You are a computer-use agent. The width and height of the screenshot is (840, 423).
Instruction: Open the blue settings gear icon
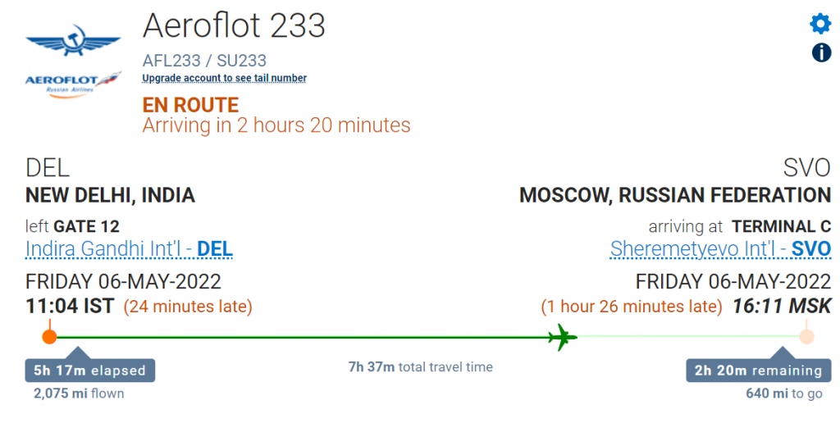pos(820,24)
